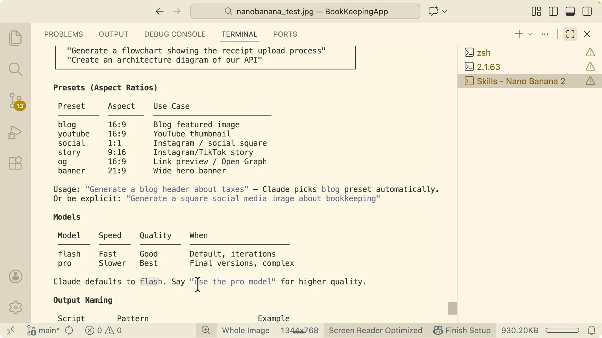Switch to the PORTS tab
Image resolution: width=602 pixels, height=338 pixels.
[285, 34]
